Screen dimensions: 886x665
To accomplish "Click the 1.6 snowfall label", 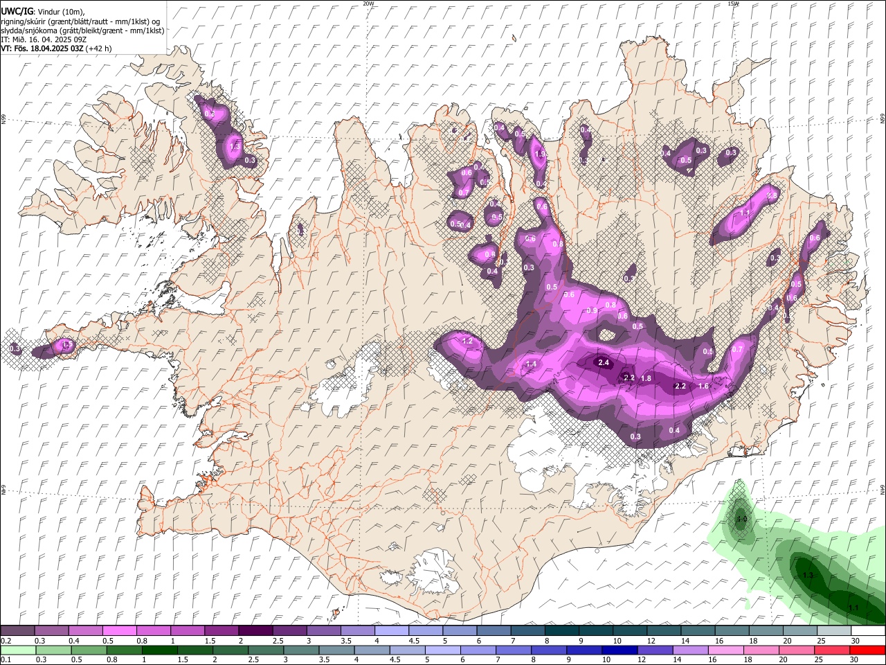I will [704, 386].
